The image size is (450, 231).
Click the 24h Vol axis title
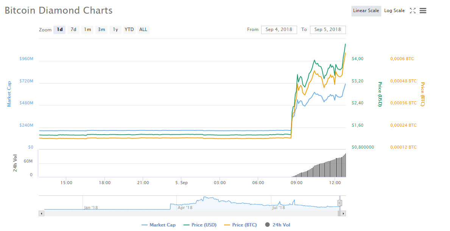pos(15,163)
